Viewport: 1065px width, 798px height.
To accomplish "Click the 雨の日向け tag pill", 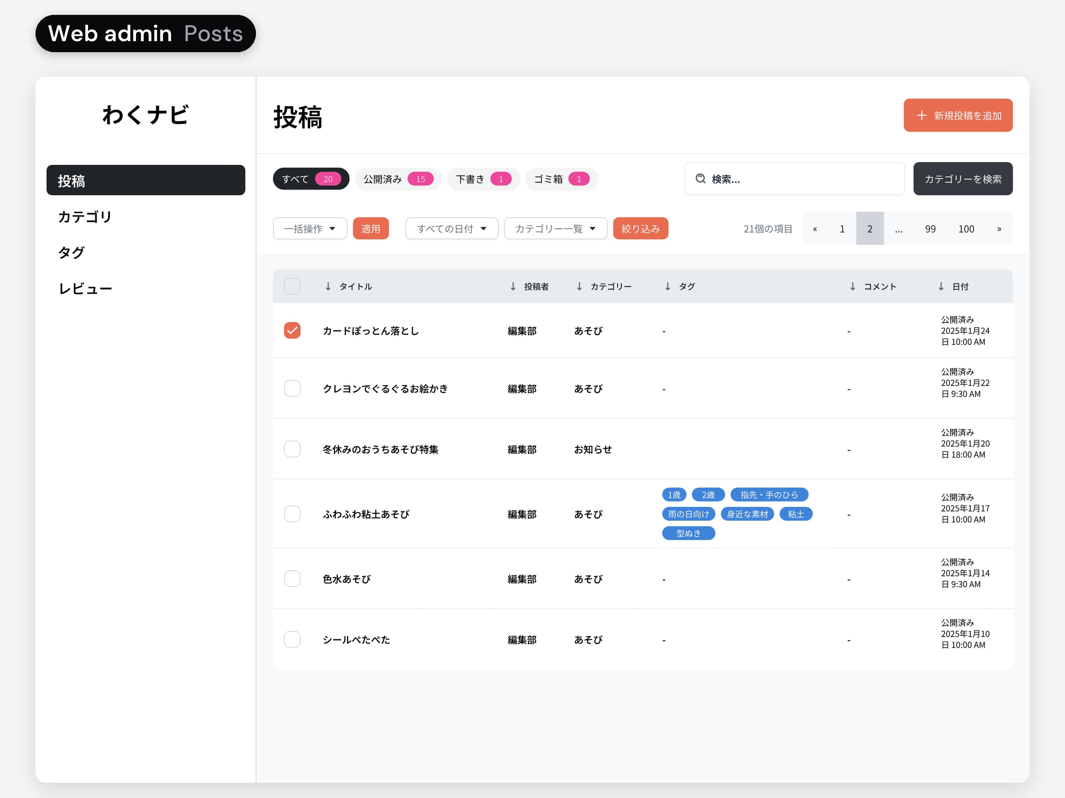I will click(688, 514).
